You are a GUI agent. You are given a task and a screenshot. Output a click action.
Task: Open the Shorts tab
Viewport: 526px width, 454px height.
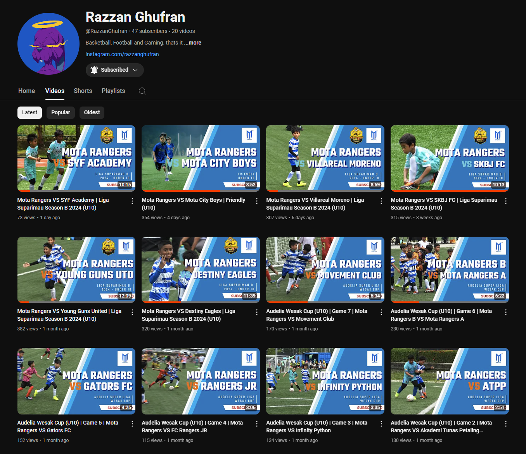click(x=83, y=91)
